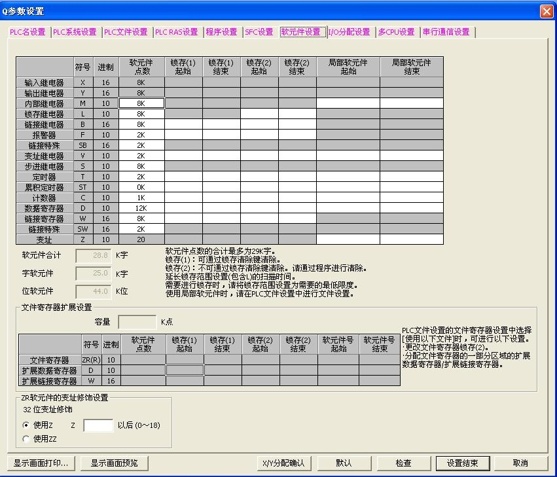Switch to the 多CPU设置 tab
557x477 pixels.
tap(397, 32)
